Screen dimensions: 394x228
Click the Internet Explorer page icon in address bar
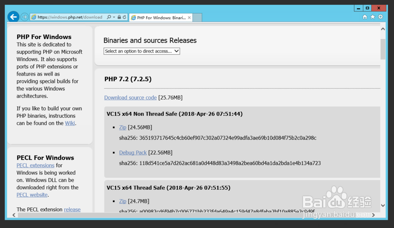[x=33, y=17]
